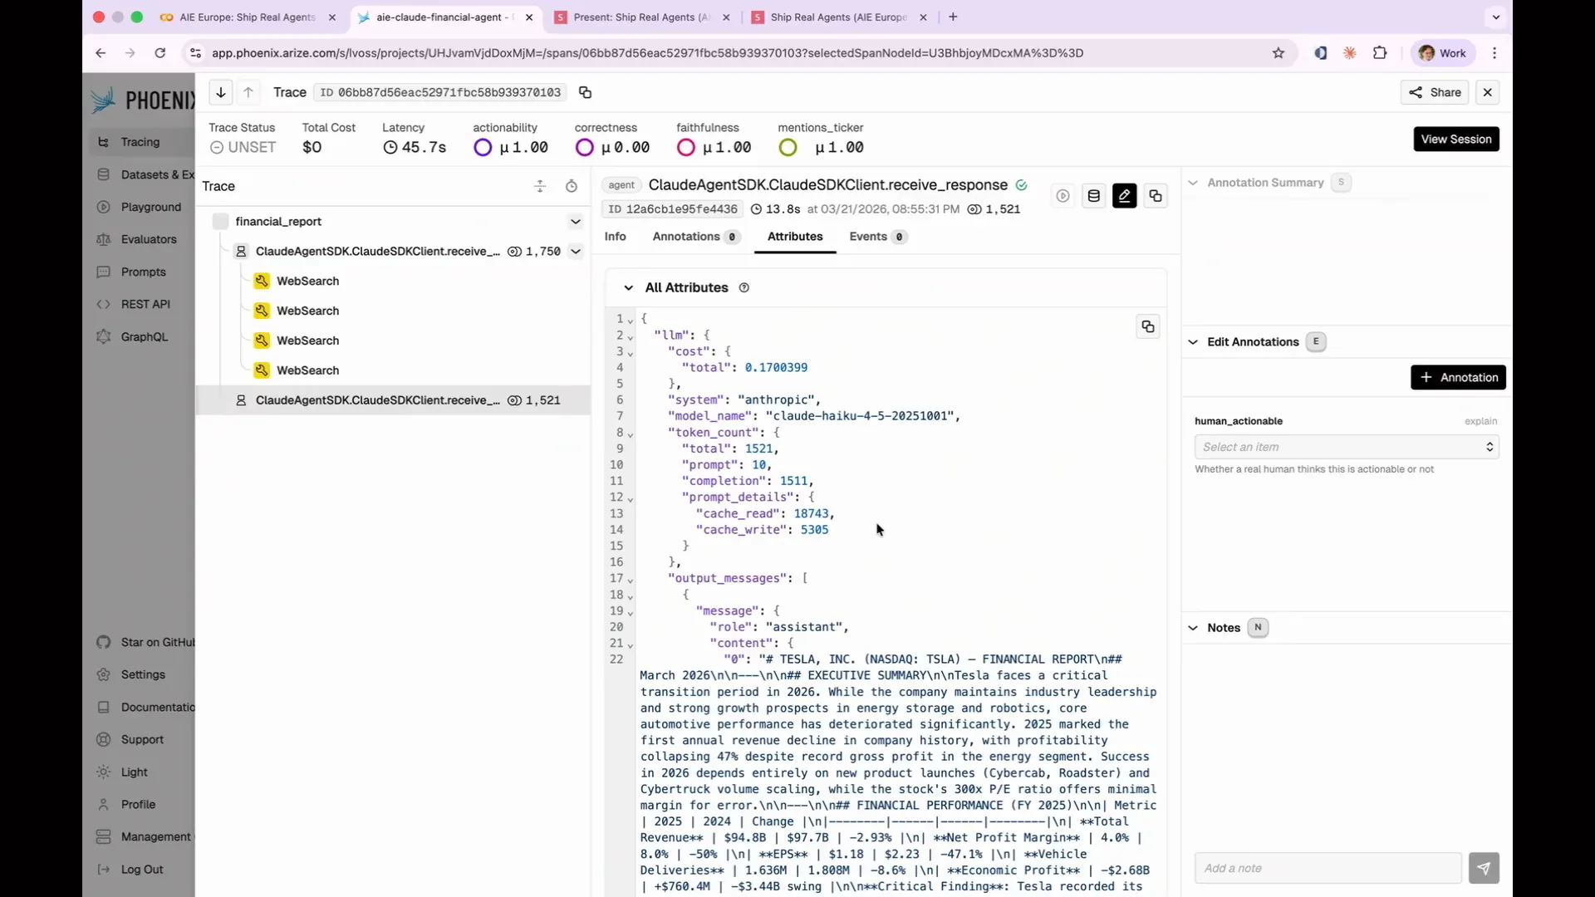Open GraphQL in the sidebar

(144, 336)
